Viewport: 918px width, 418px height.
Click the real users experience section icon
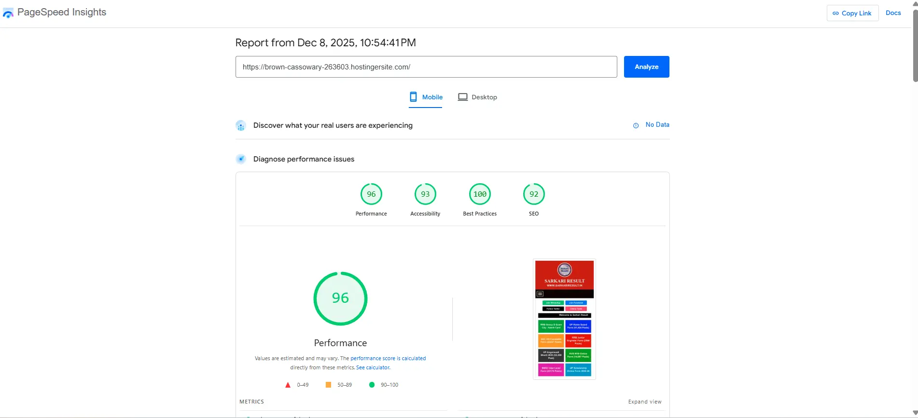tap(241, 126)
